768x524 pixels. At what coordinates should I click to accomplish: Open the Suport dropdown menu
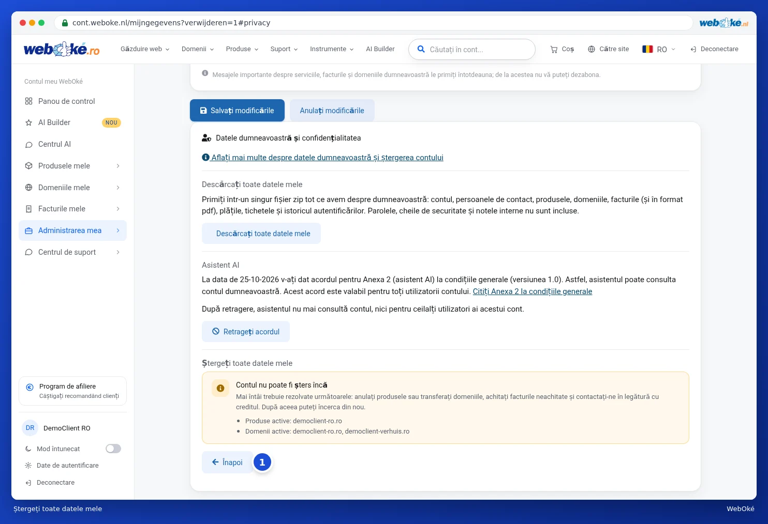[x=284, y=49]
